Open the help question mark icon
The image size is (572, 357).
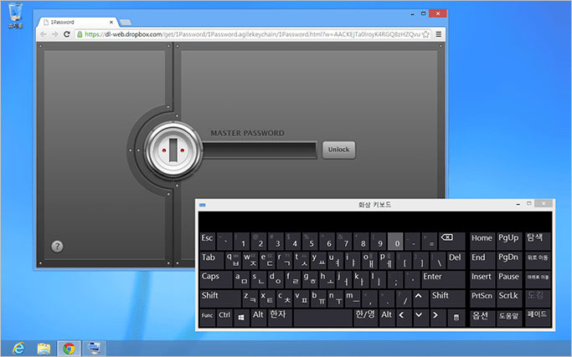tap(57, 247)
